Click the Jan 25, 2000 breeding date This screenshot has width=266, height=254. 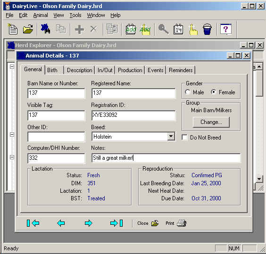pos(206,183)
